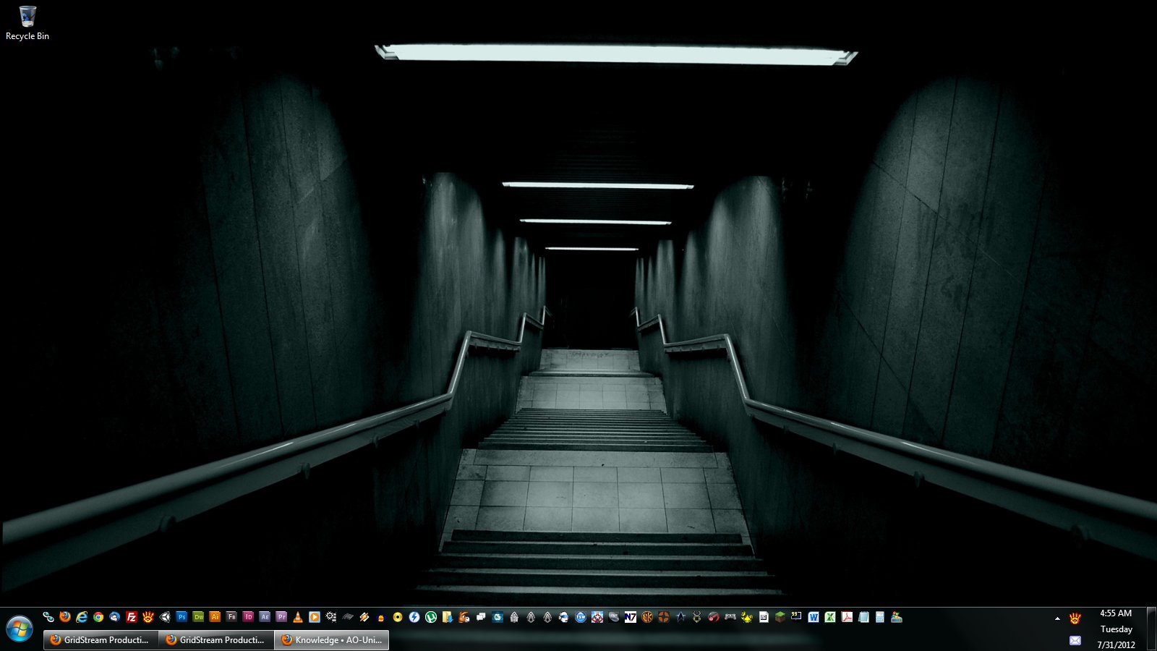Screen dimensions: 1157x651
Task: Open Adobe After Effects shortcut
Action: point(265,617)
